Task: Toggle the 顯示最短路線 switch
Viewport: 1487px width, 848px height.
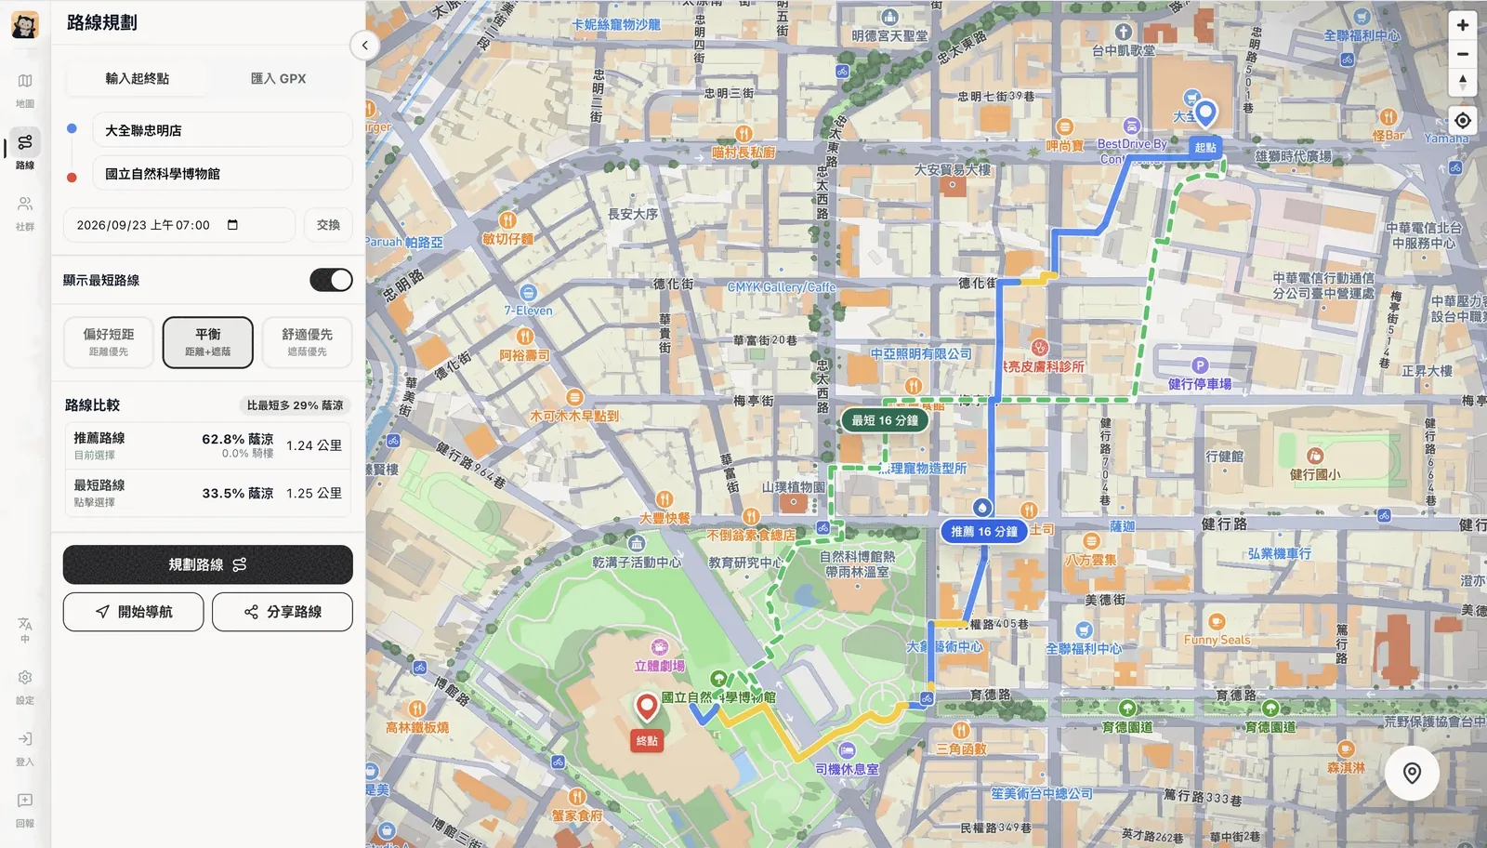Action: pyautogui.click(x=331, y=280)
